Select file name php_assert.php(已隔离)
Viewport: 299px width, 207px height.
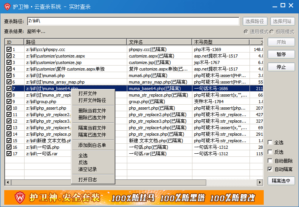pyautogui.click(x=152, y=108)
